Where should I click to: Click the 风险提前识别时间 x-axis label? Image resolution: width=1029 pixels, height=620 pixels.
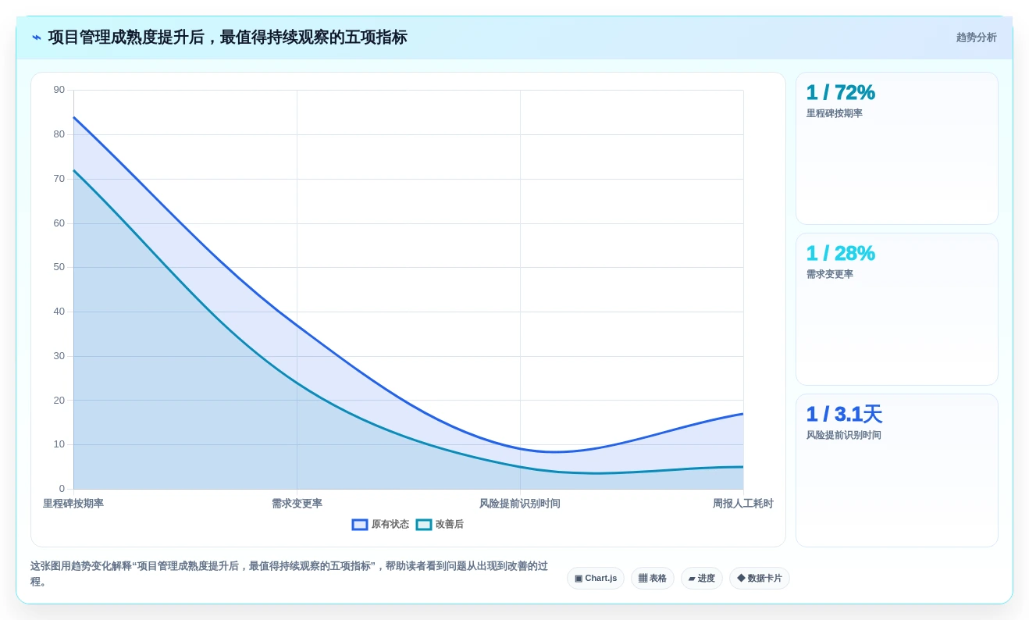[x=520, y=504]
